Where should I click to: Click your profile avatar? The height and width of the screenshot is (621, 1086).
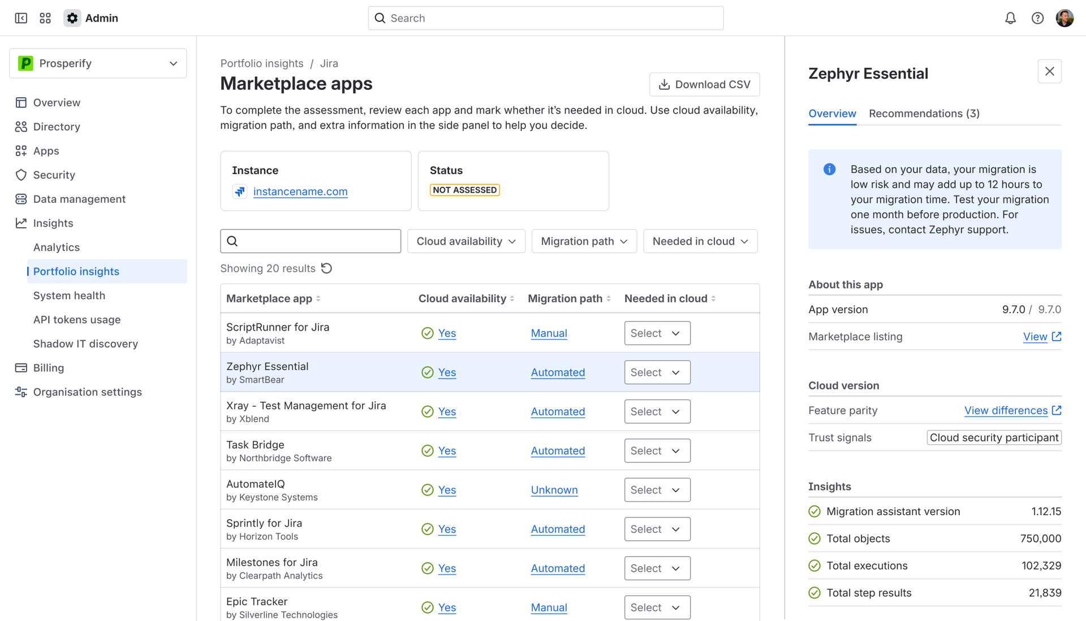click(x=1065, y=18)
